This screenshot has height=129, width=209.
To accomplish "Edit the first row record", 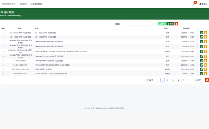I will click(201, 33).
